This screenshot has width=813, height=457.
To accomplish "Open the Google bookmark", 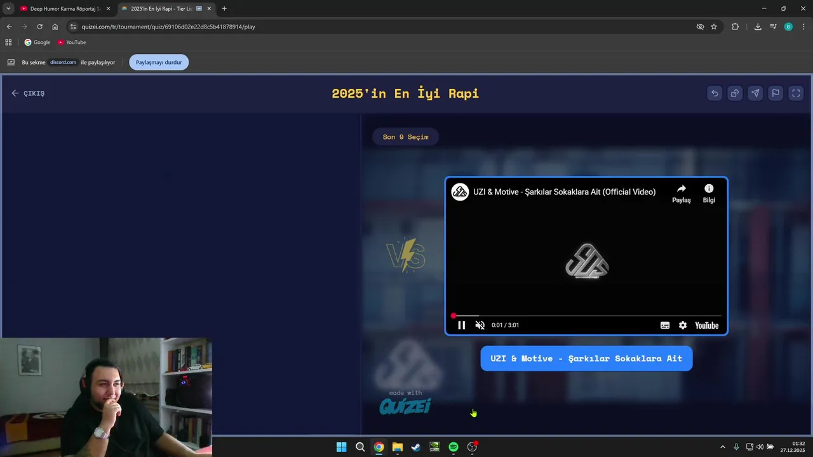I will [x=37, y=43].
